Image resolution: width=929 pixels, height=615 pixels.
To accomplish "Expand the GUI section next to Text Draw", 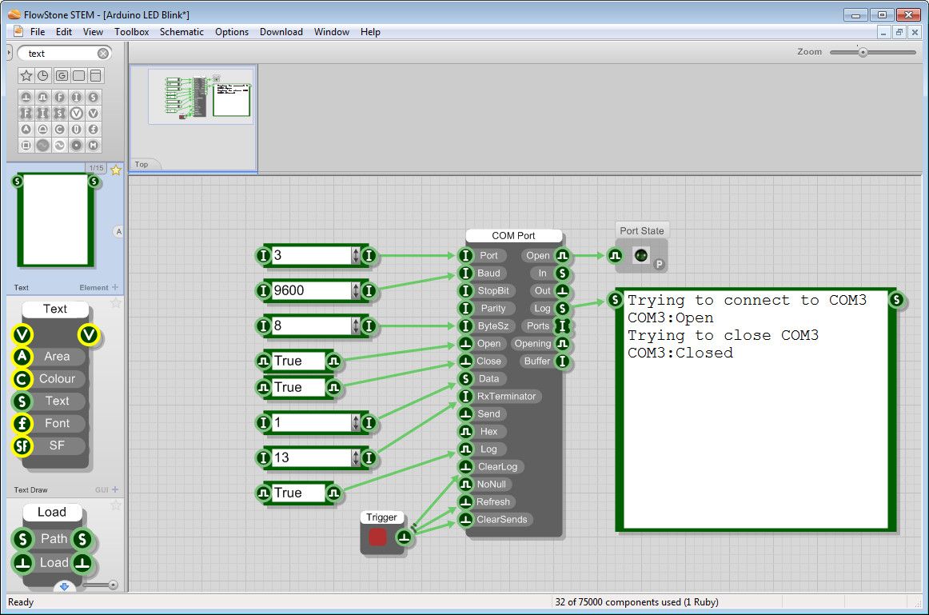I will tap(115, 489).
